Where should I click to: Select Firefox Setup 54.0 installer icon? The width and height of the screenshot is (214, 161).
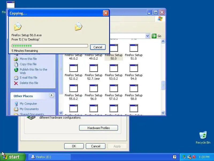click(133, 68)
